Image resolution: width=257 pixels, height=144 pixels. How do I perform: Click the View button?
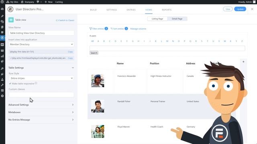(x=228, y=9)
